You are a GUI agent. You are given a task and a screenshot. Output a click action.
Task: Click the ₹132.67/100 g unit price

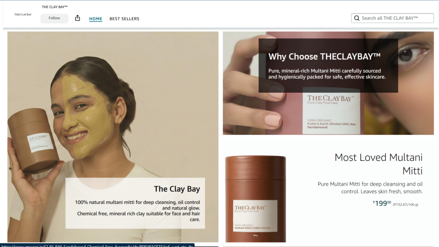pos(406,205)
